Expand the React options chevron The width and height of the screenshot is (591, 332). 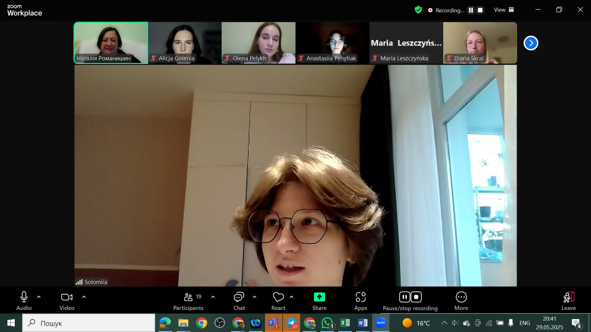pos(292,297)
